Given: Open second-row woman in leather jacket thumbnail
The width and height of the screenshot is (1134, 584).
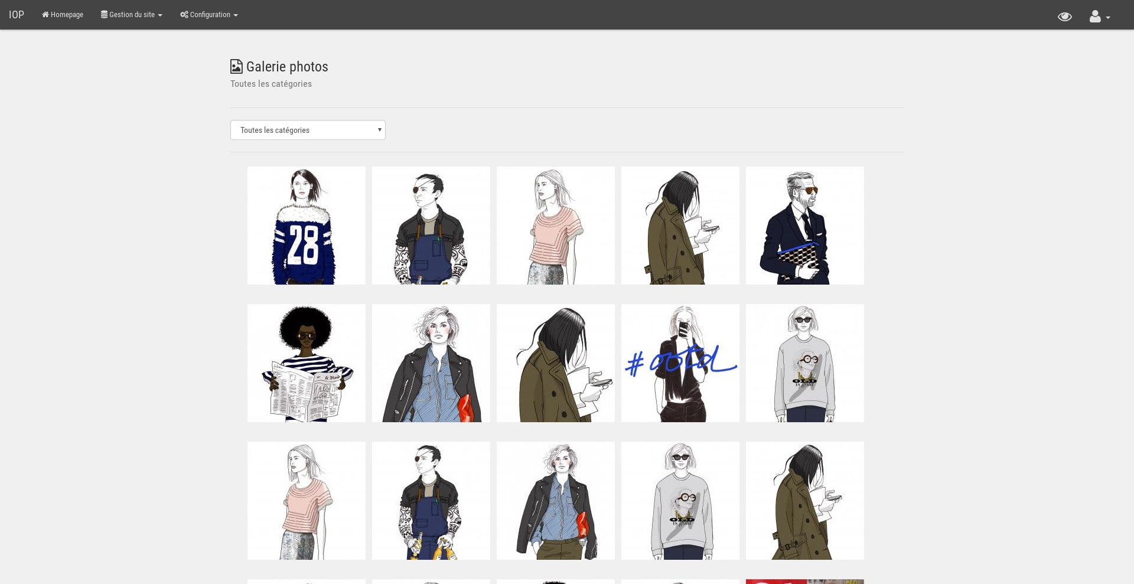Looking at the screenshot, I should click(431, 363).
